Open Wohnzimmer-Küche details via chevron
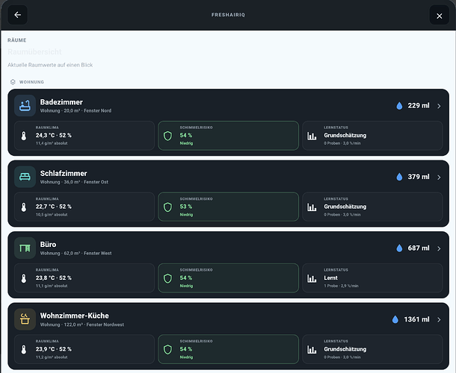456x373 pixels. click(439, 319)
